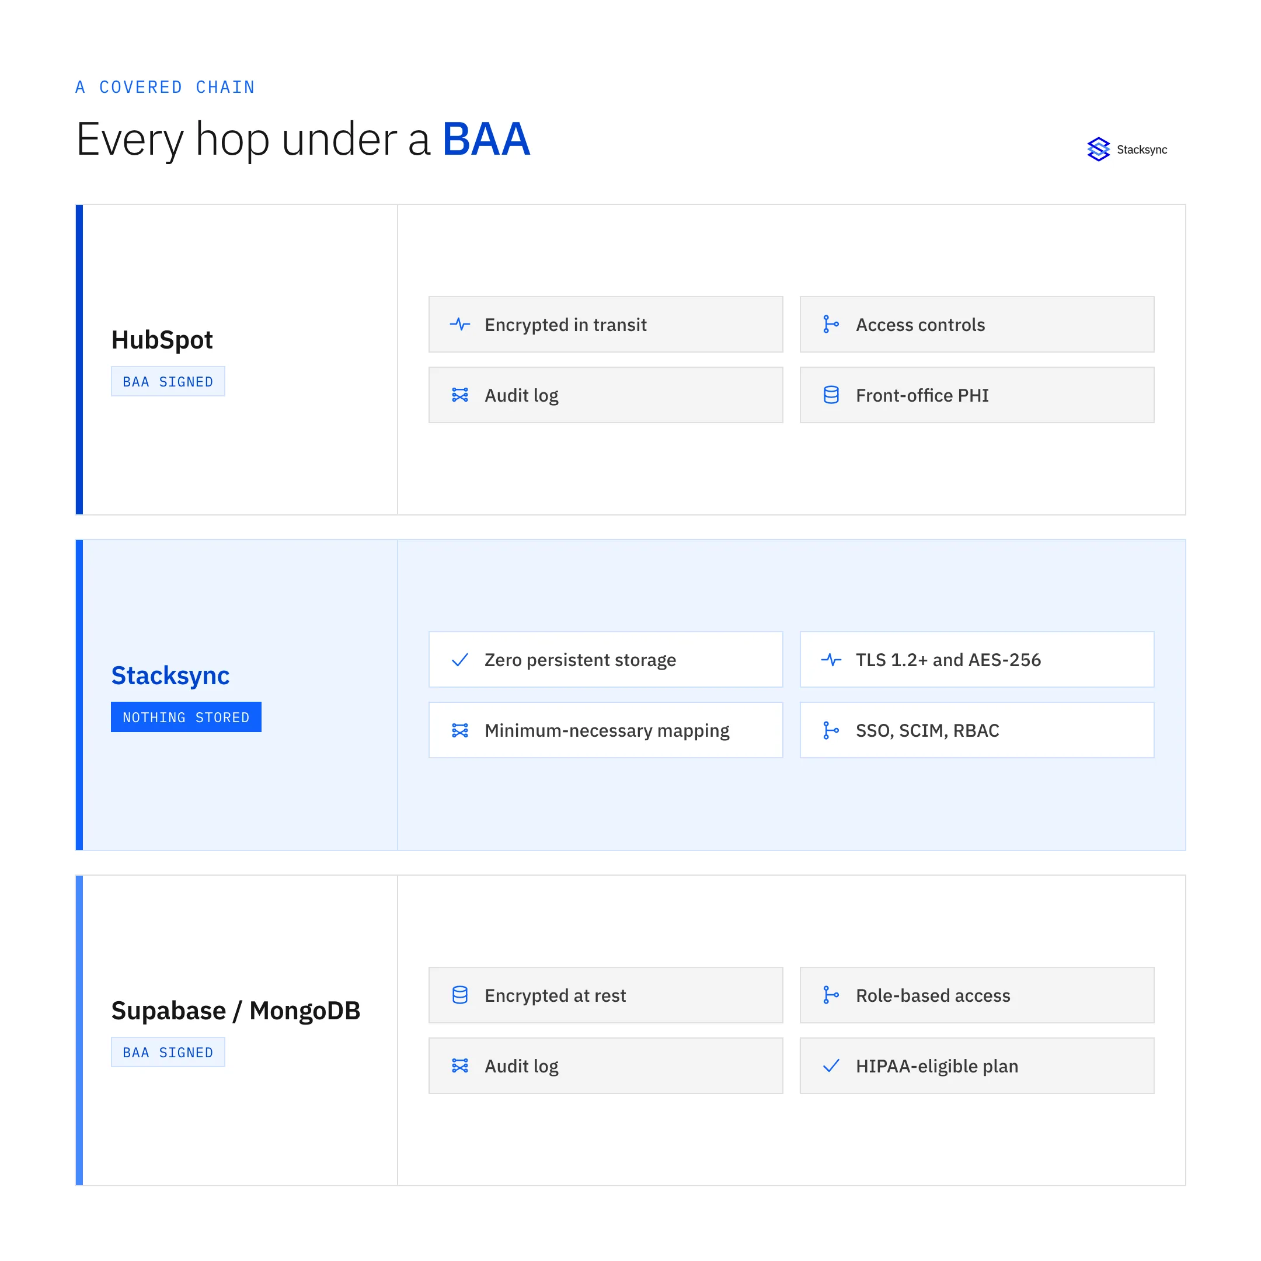Click the Supabase / MongoDB Audit log node icon

click(x=460, y=1066)
